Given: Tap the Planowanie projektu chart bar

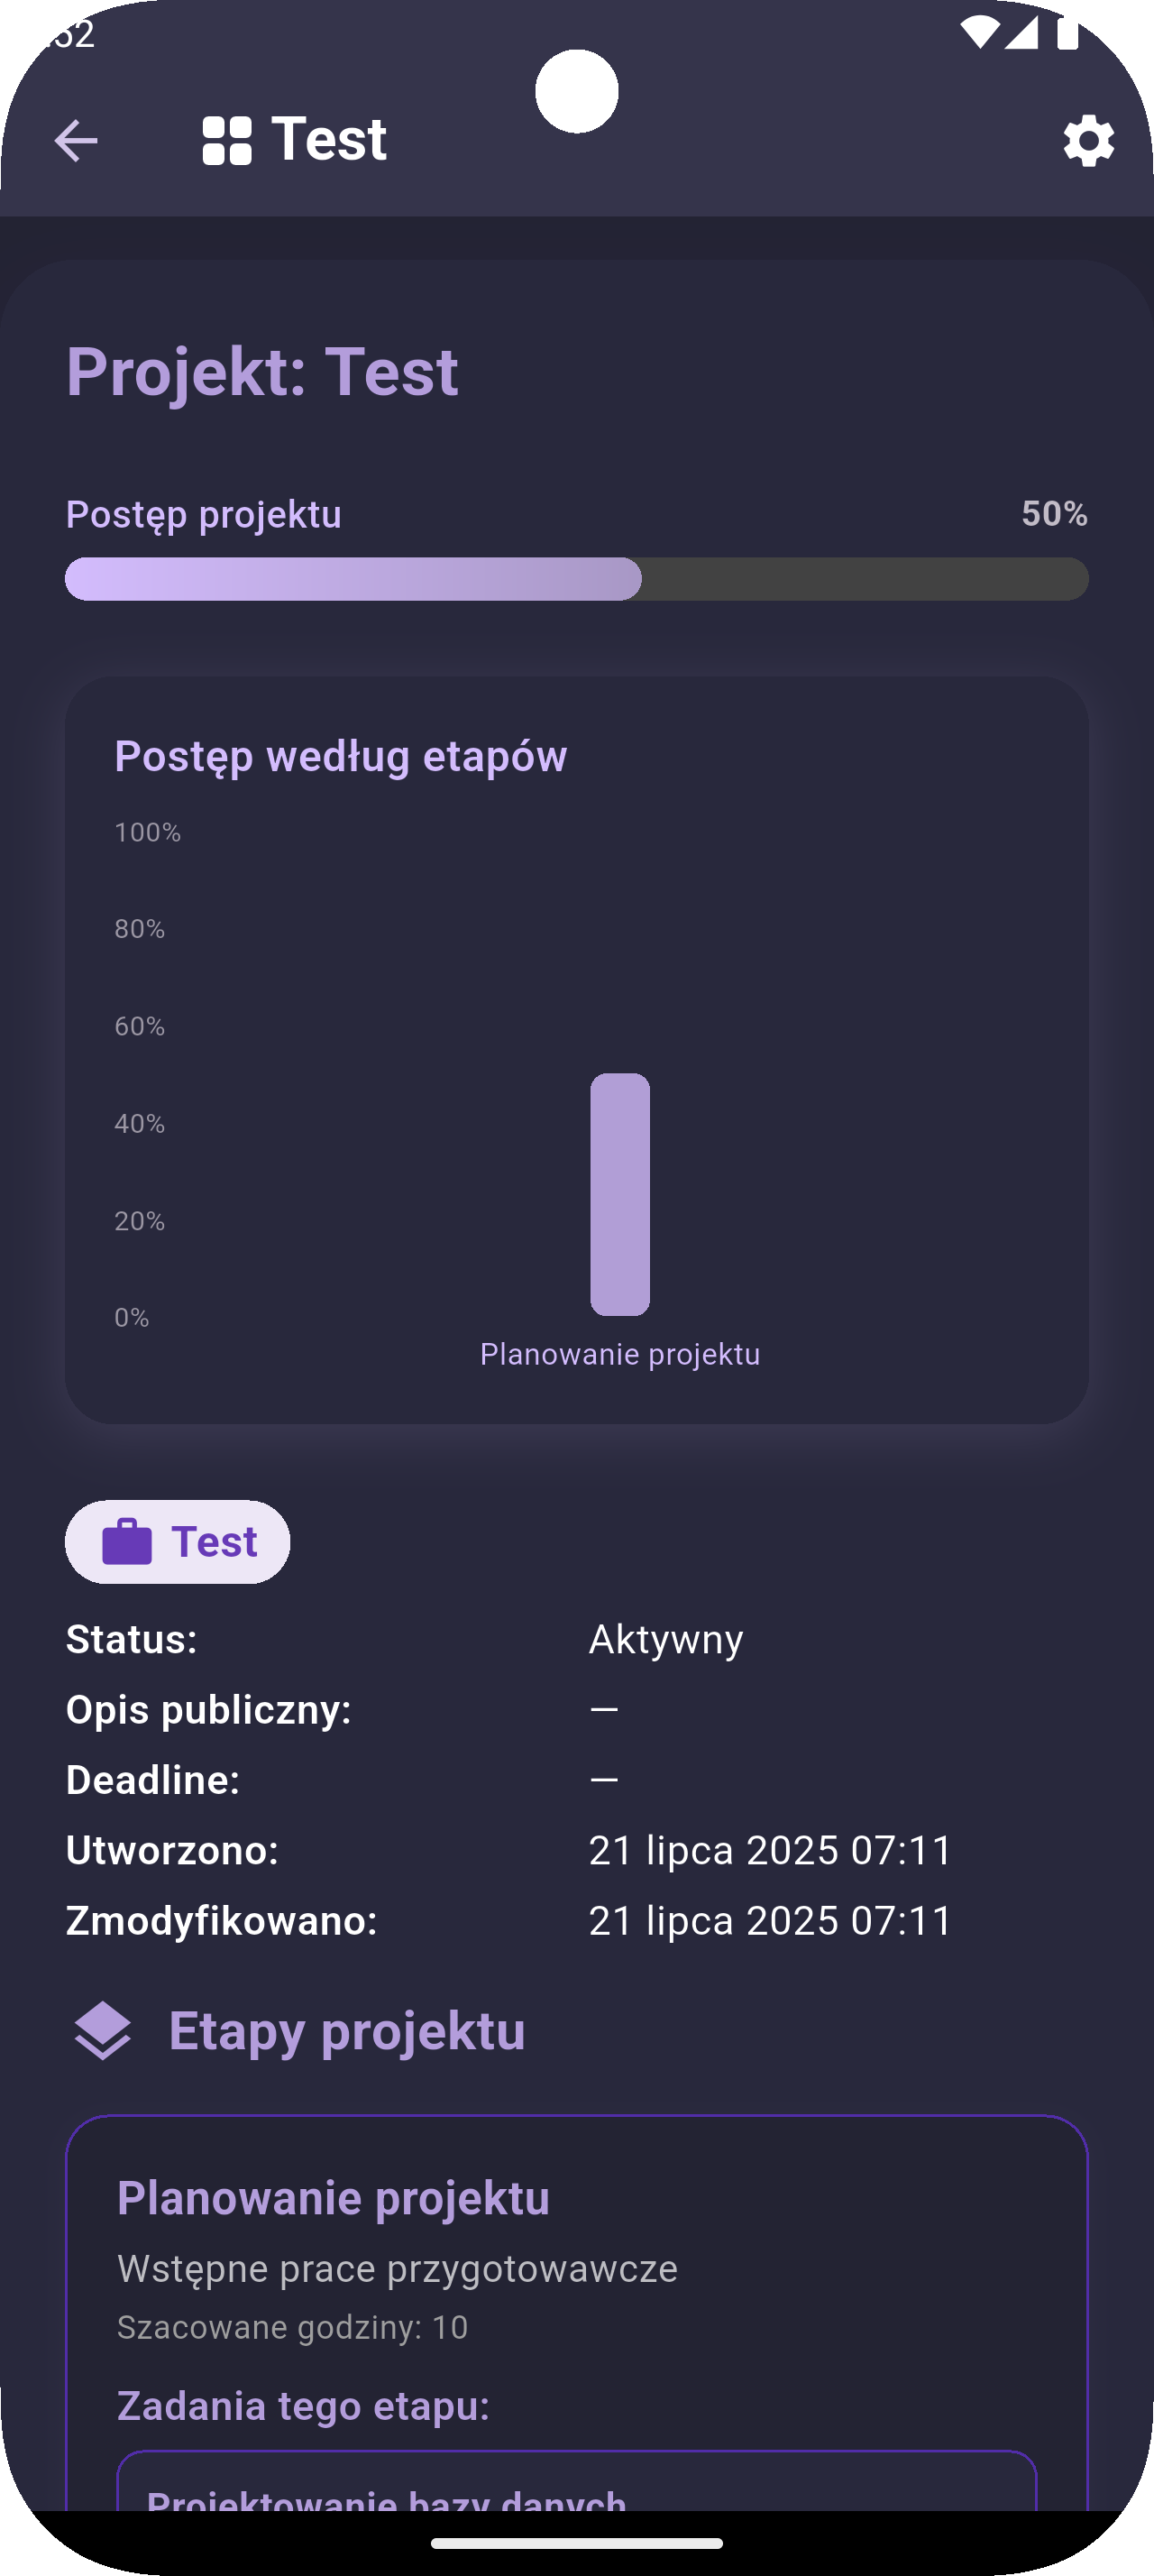Looking at the screenshot, I should pyautogui.click(x=619, y=1194).
